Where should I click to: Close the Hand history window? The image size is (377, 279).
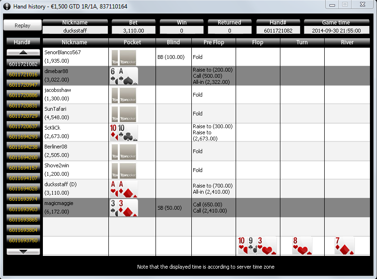point(362,4)
